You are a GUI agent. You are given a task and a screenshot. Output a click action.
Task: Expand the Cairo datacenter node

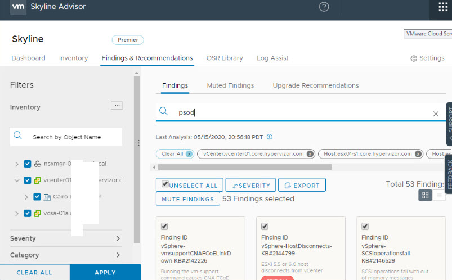(26, 197)
